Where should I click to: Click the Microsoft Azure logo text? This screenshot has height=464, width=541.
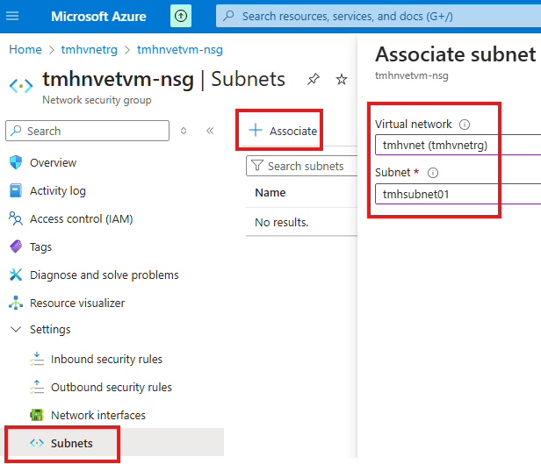98,16
